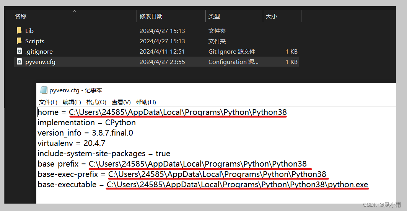Viewport: 407px width, 211px height.
Task: Click the .gitignore date 2024/4/11 12:51
Action: [x=162, y=51]
